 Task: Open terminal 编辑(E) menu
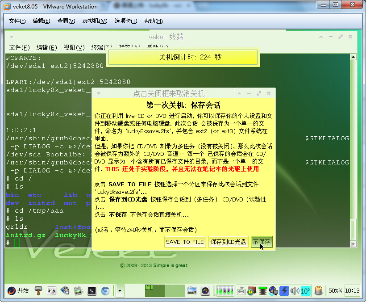[47, 48]
